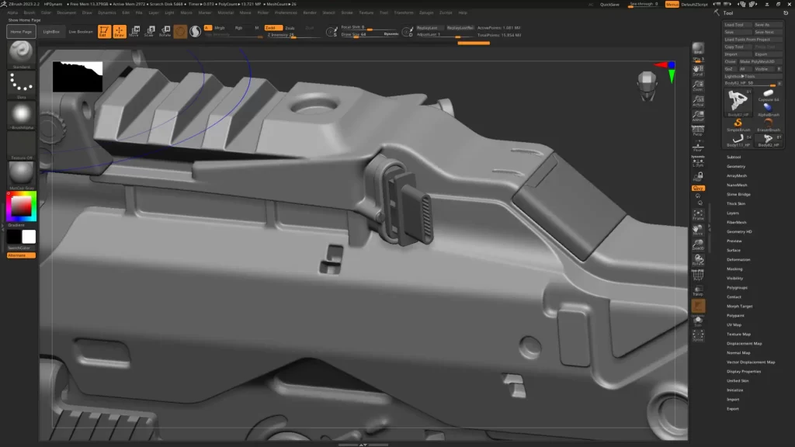Click the Load Tool button
The height and width of the screenshot is (447, 795).
click(734, 25)
